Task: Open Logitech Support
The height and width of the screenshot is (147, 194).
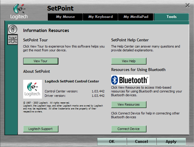Action: click(x=41, y=129)
